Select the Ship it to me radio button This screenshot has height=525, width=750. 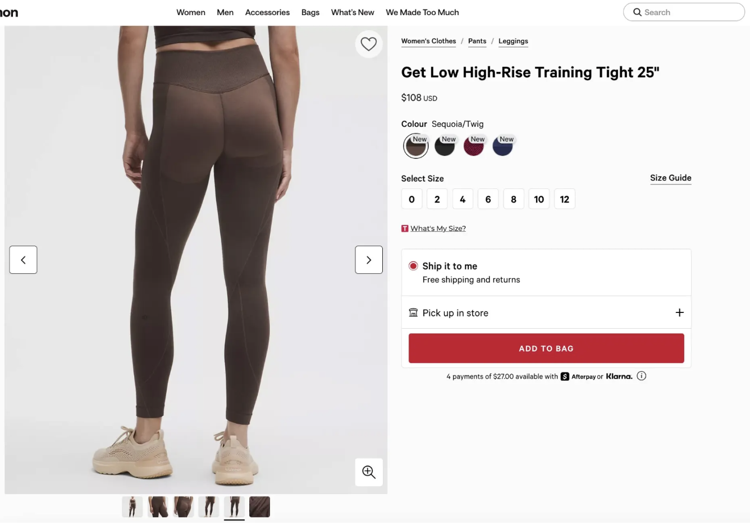413,266
